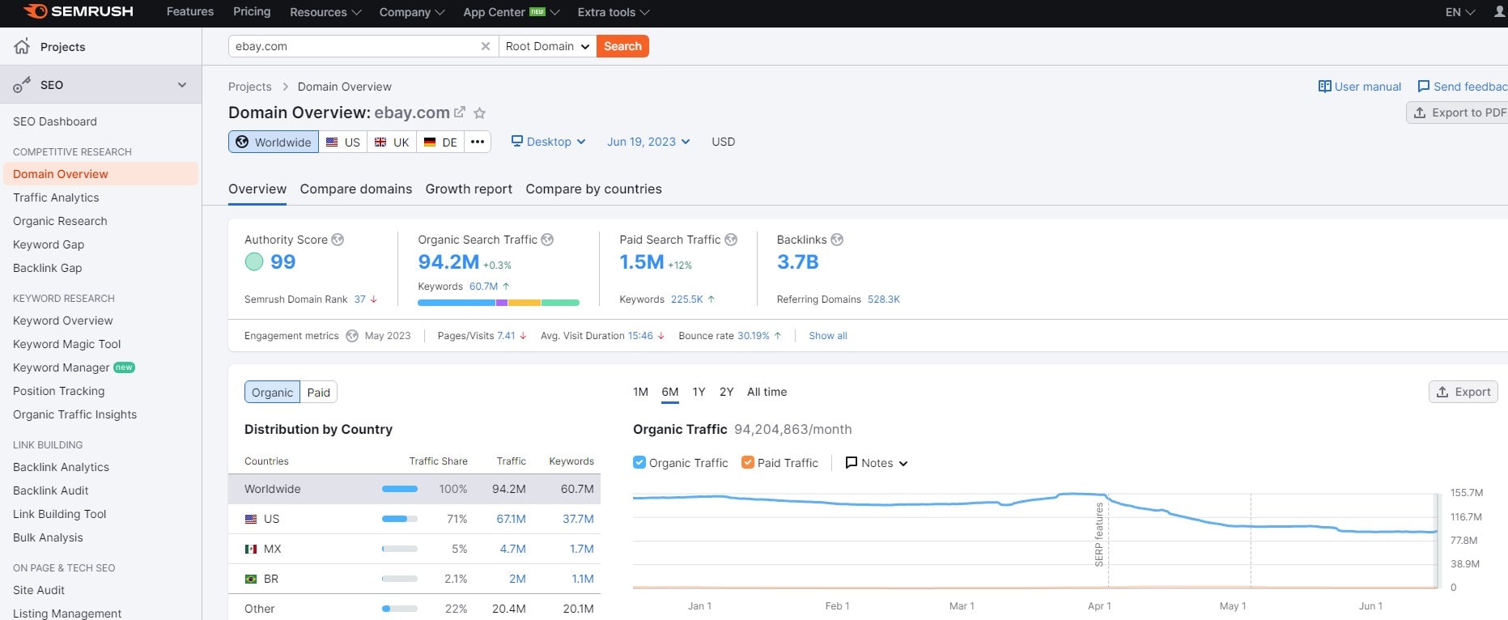
Task: Click the Notes flag icon
Action: (x=852, y=463)
